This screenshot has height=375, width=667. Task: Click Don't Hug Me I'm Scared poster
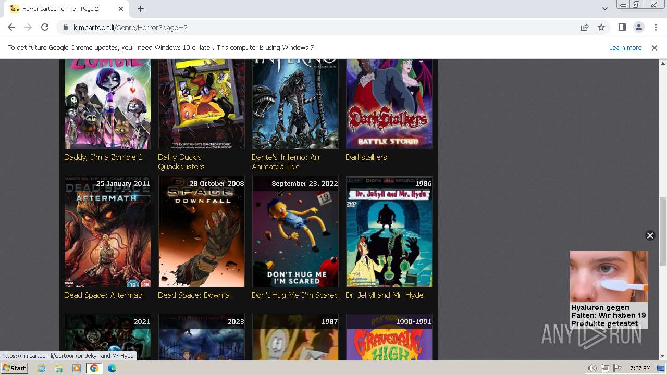tap(295, 231)
